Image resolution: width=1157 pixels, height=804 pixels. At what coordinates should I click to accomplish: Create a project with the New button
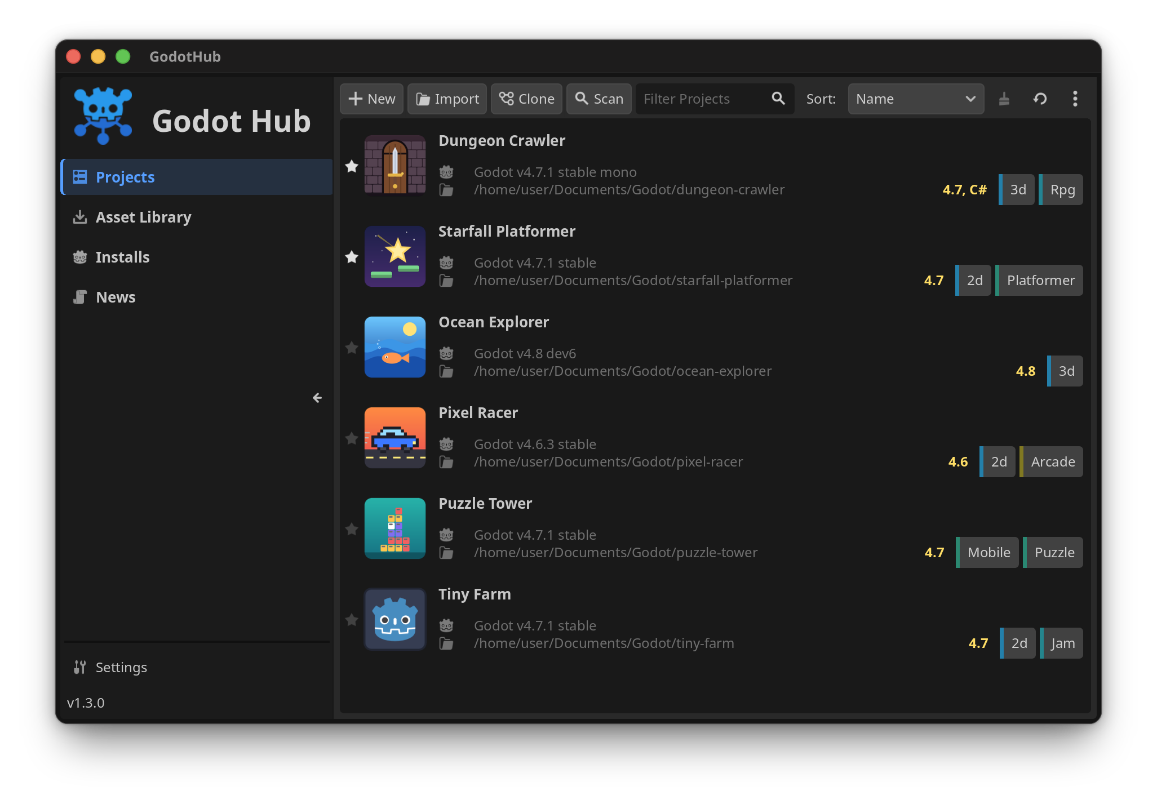click(371, 99)
